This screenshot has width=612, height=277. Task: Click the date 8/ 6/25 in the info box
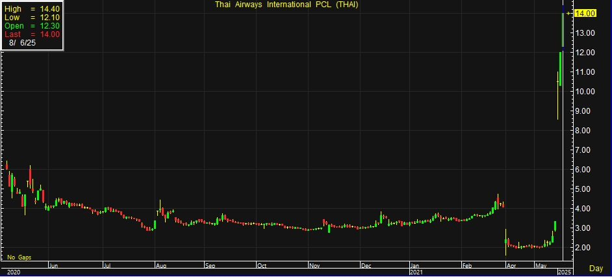(22, 43)
